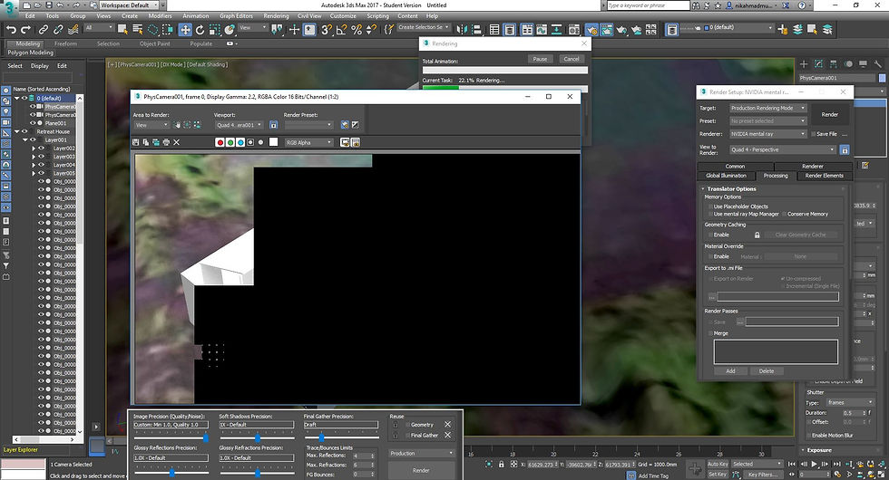Click Clear image X icon in frame window
The width and height of the screenshot is (889, 480).
pos(176,142)
